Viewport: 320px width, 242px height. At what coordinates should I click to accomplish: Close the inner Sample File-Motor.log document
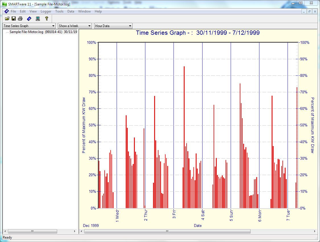coord(315,12)
